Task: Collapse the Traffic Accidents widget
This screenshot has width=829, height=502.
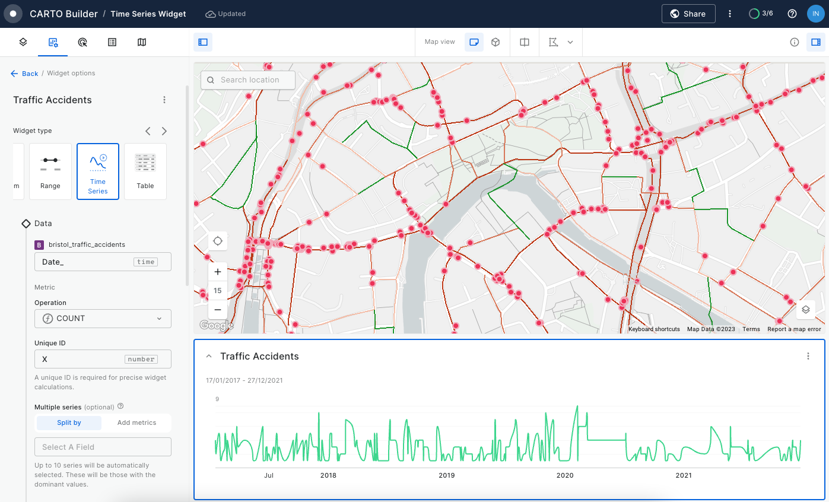Action: 209,356
